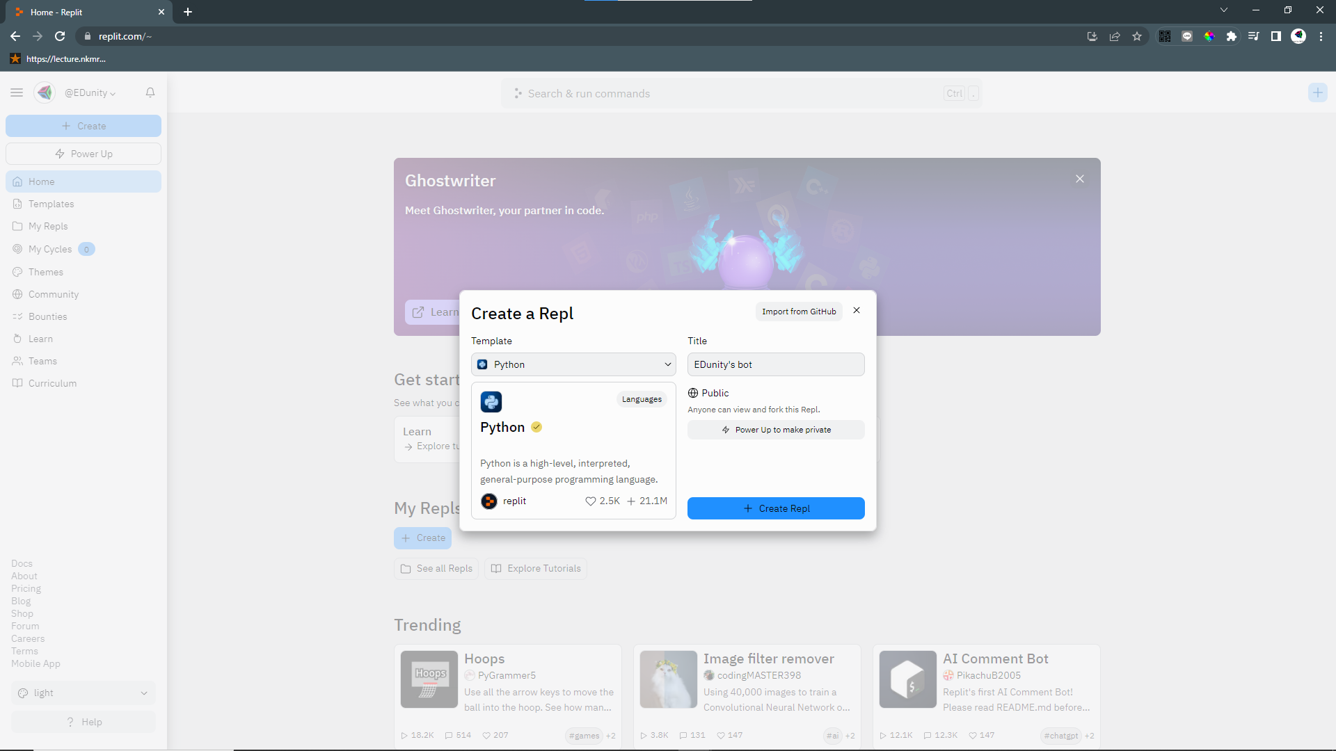This screenshot has width=1336, height=751.
Task: Open Templates in the sidebar
Action: click(51, 204)
